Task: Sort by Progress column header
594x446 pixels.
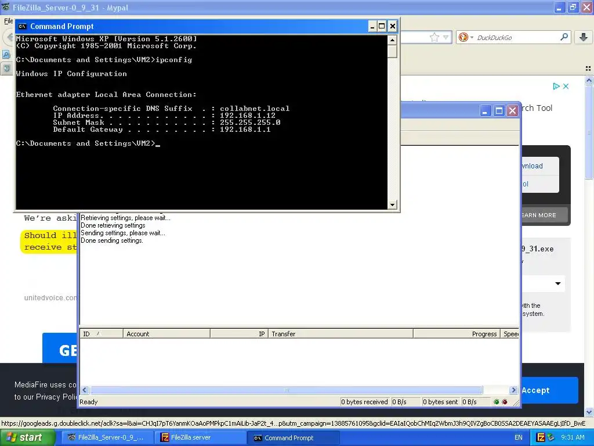Action: point(457,334)
